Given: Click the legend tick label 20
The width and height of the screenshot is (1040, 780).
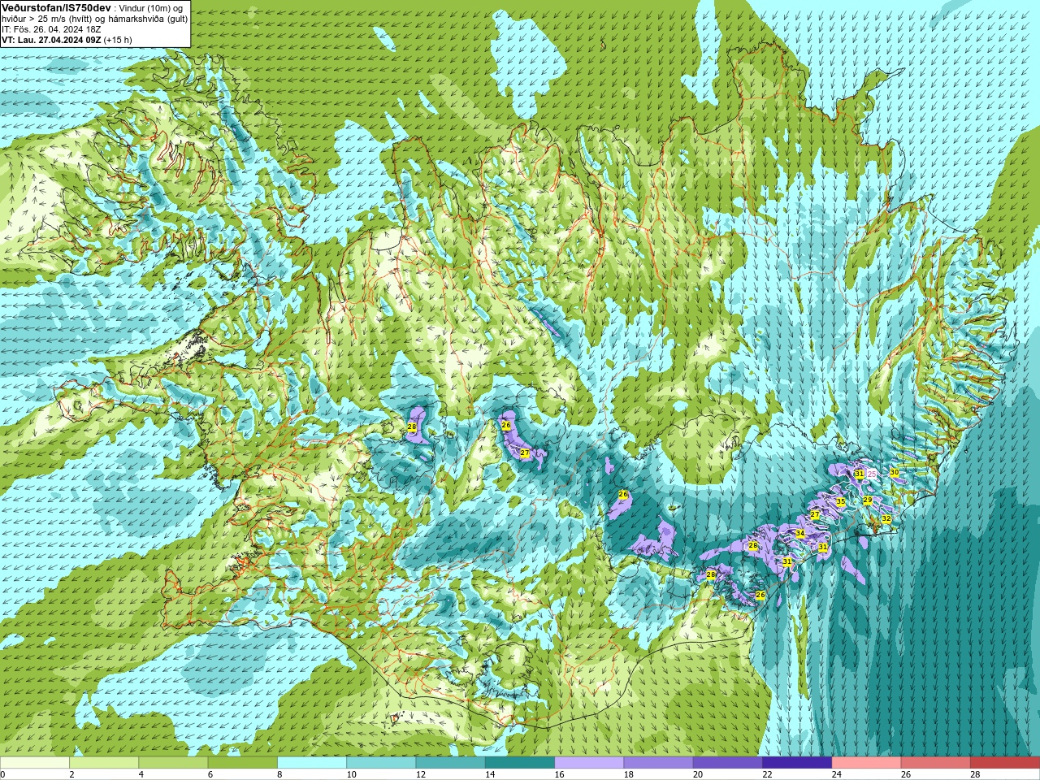Looking at the screenshot, I should tap(698, 774).
